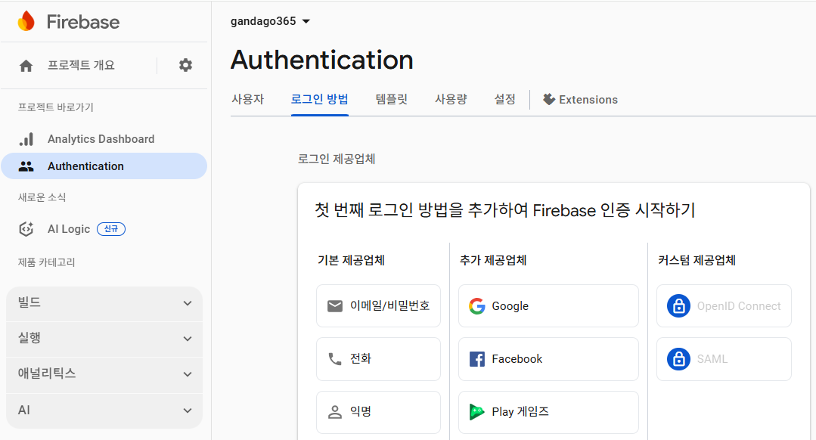Click the SAML lock icon
The image size is (816, 440).
[678, 359]
